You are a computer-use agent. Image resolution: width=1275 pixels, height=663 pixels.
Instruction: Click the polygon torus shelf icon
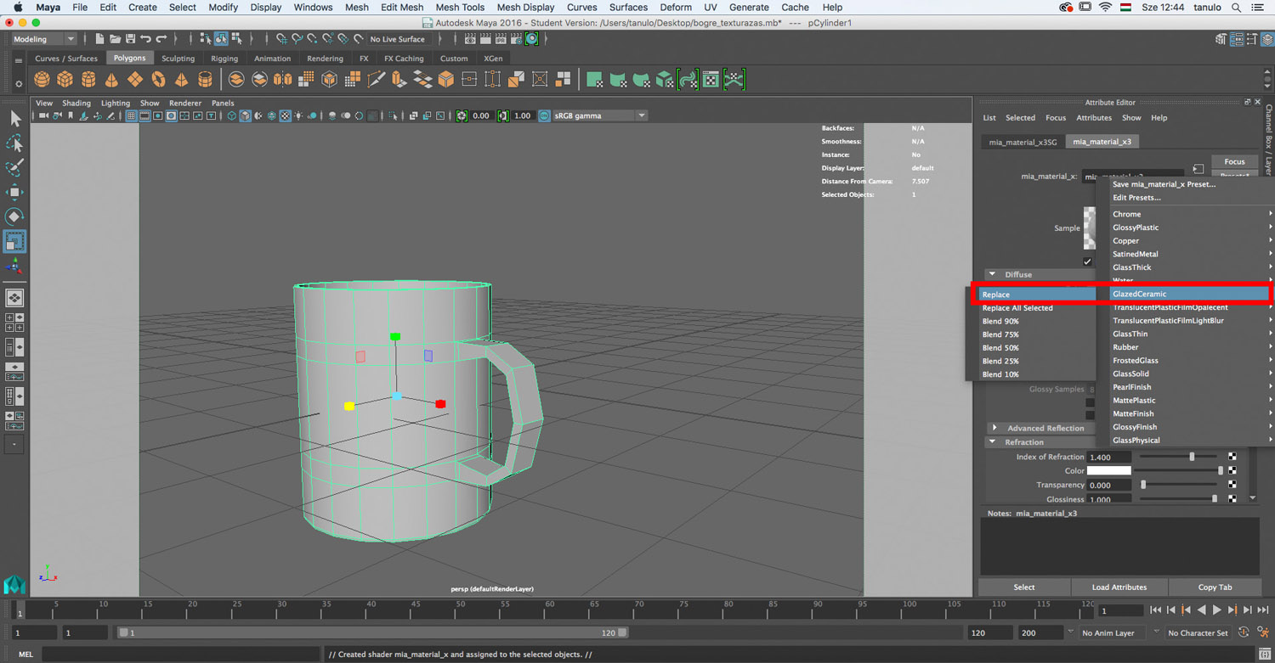(x=158, y=80)
